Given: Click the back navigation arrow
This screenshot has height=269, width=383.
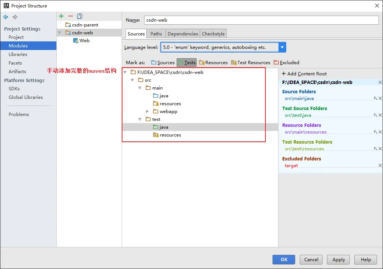Looking at the screenshot, I should pyautogui.click(x=6, y=17).
